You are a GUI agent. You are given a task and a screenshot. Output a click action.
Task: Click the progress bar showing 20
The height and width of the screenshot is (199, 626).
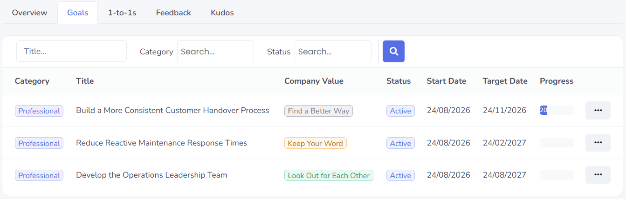(557, 110)
